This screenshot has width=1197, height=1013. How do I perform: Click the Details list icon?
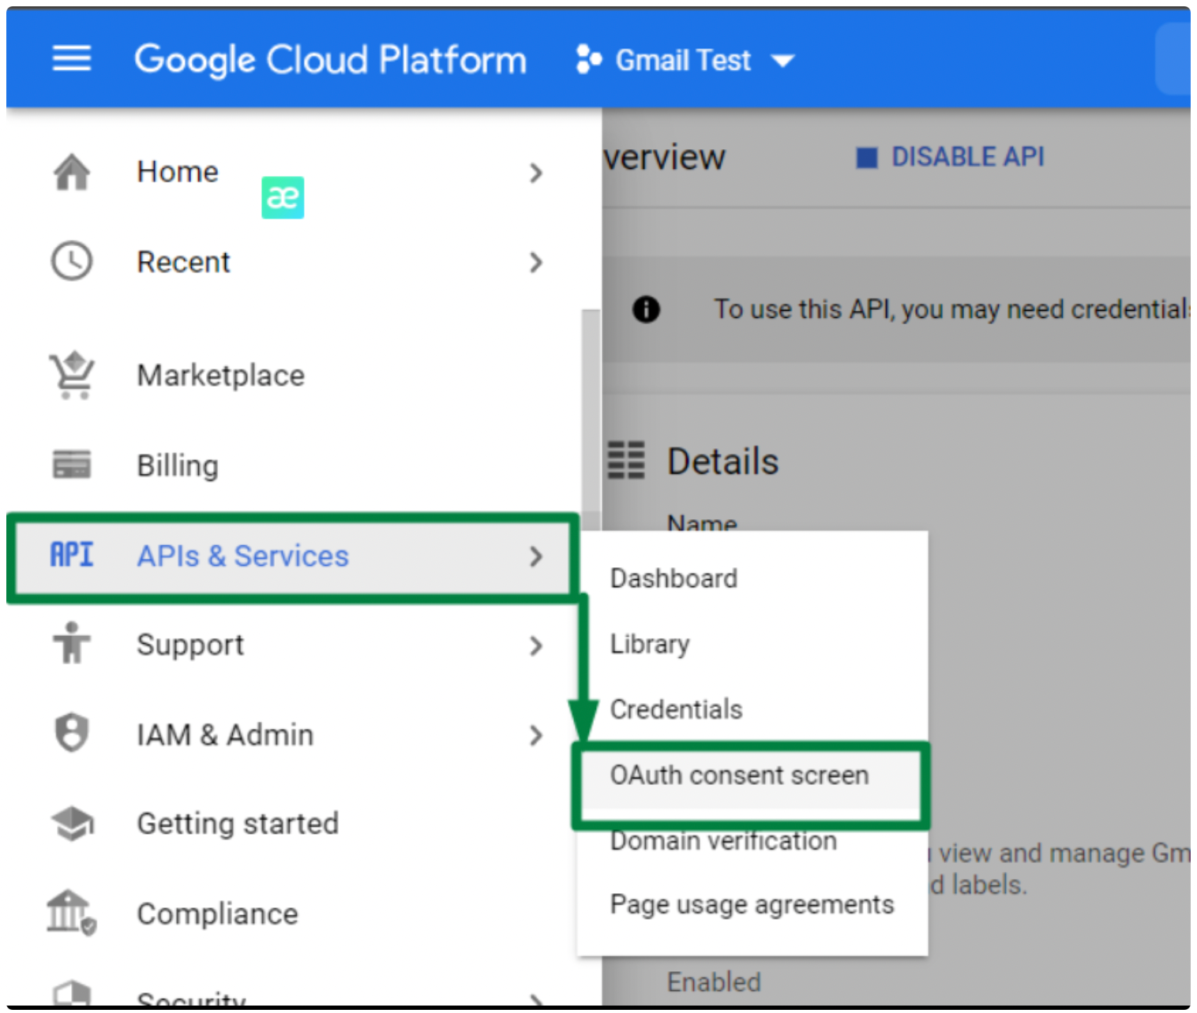[626, 460]
